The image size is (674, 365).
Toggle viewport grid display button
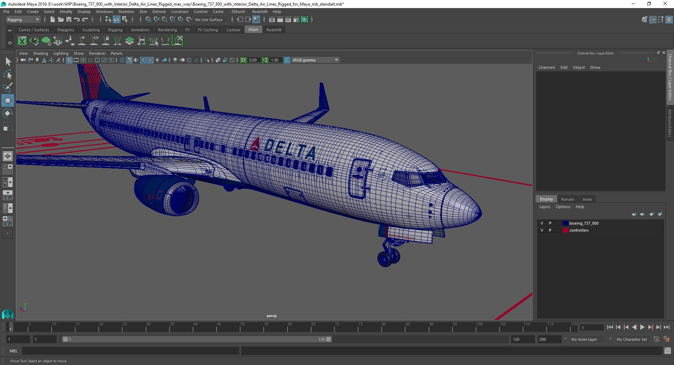[x=69, y=60]
